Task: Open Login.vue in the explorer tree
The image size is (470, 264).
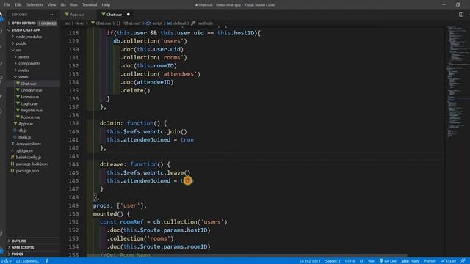Action: 29,103
